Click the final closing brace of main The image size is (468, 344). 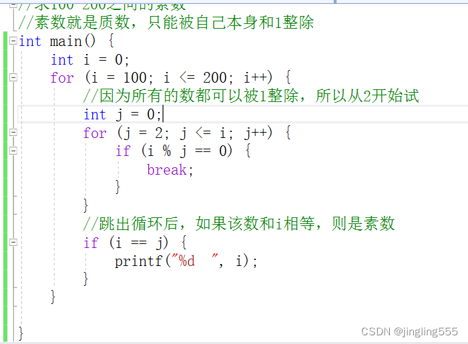tap(21, 331)
